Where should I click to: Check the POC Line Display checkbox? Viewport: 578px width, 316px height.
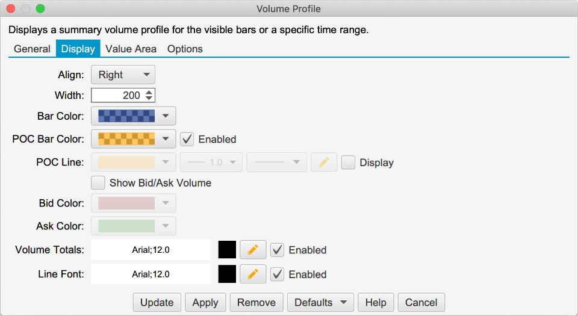pyautogui.click(x=348, y=163)
